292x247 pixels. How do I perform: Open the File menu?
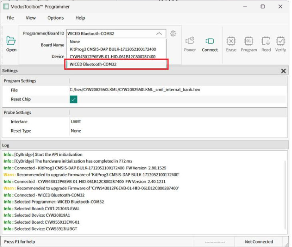click(x=10, y=18)
